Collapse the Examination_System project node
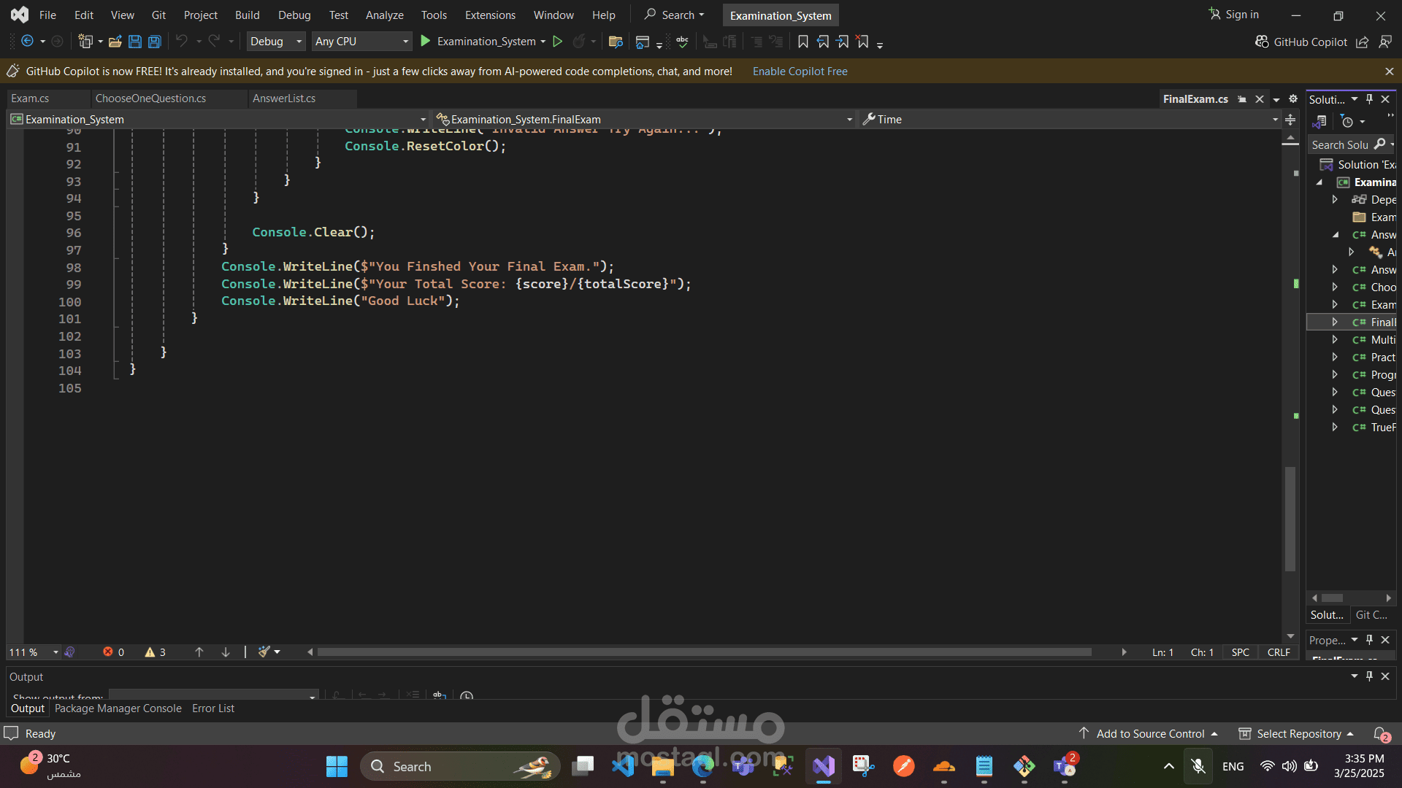This screenshot has height=788, width=1402. point(1319,182)
